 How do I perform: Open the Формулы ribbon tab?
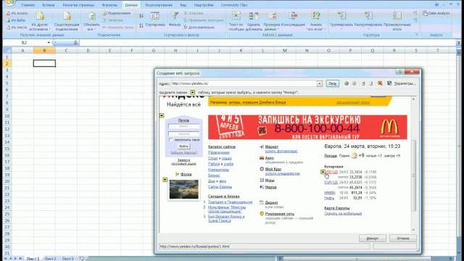click(x=109, y=5)
